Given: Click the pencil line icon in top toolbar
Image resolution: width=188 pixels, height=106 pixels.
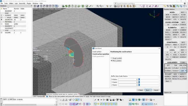Looking at the screenshot, I should tap(90, 6).
